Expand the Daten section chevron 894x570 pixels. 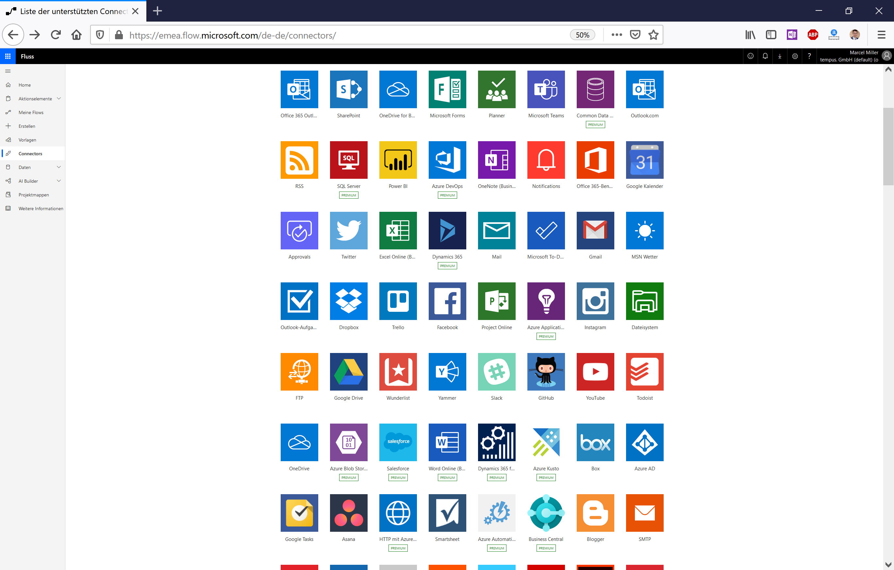(x=59, y=167)
